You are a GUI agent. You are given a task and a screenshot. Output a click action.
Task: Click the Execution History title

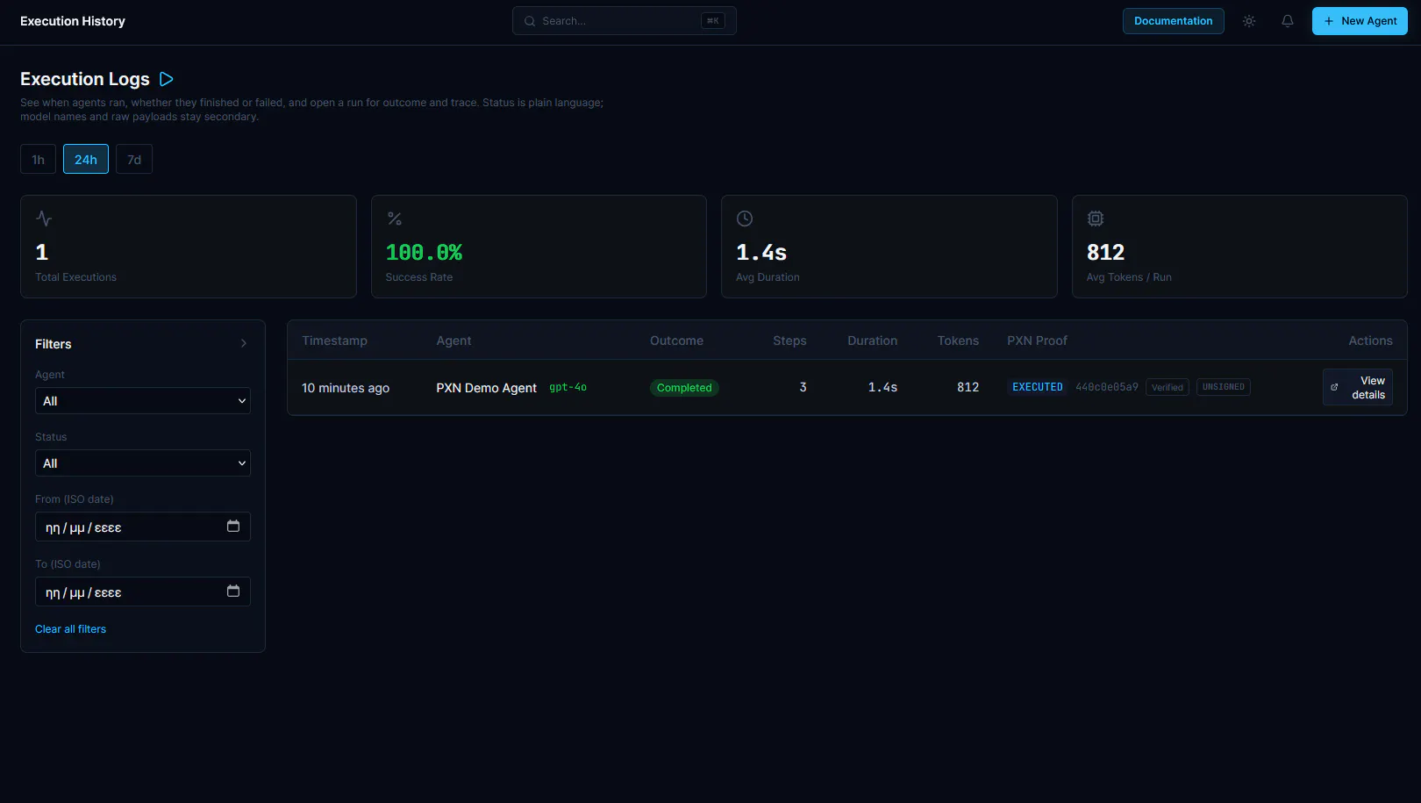pos(73,21)
